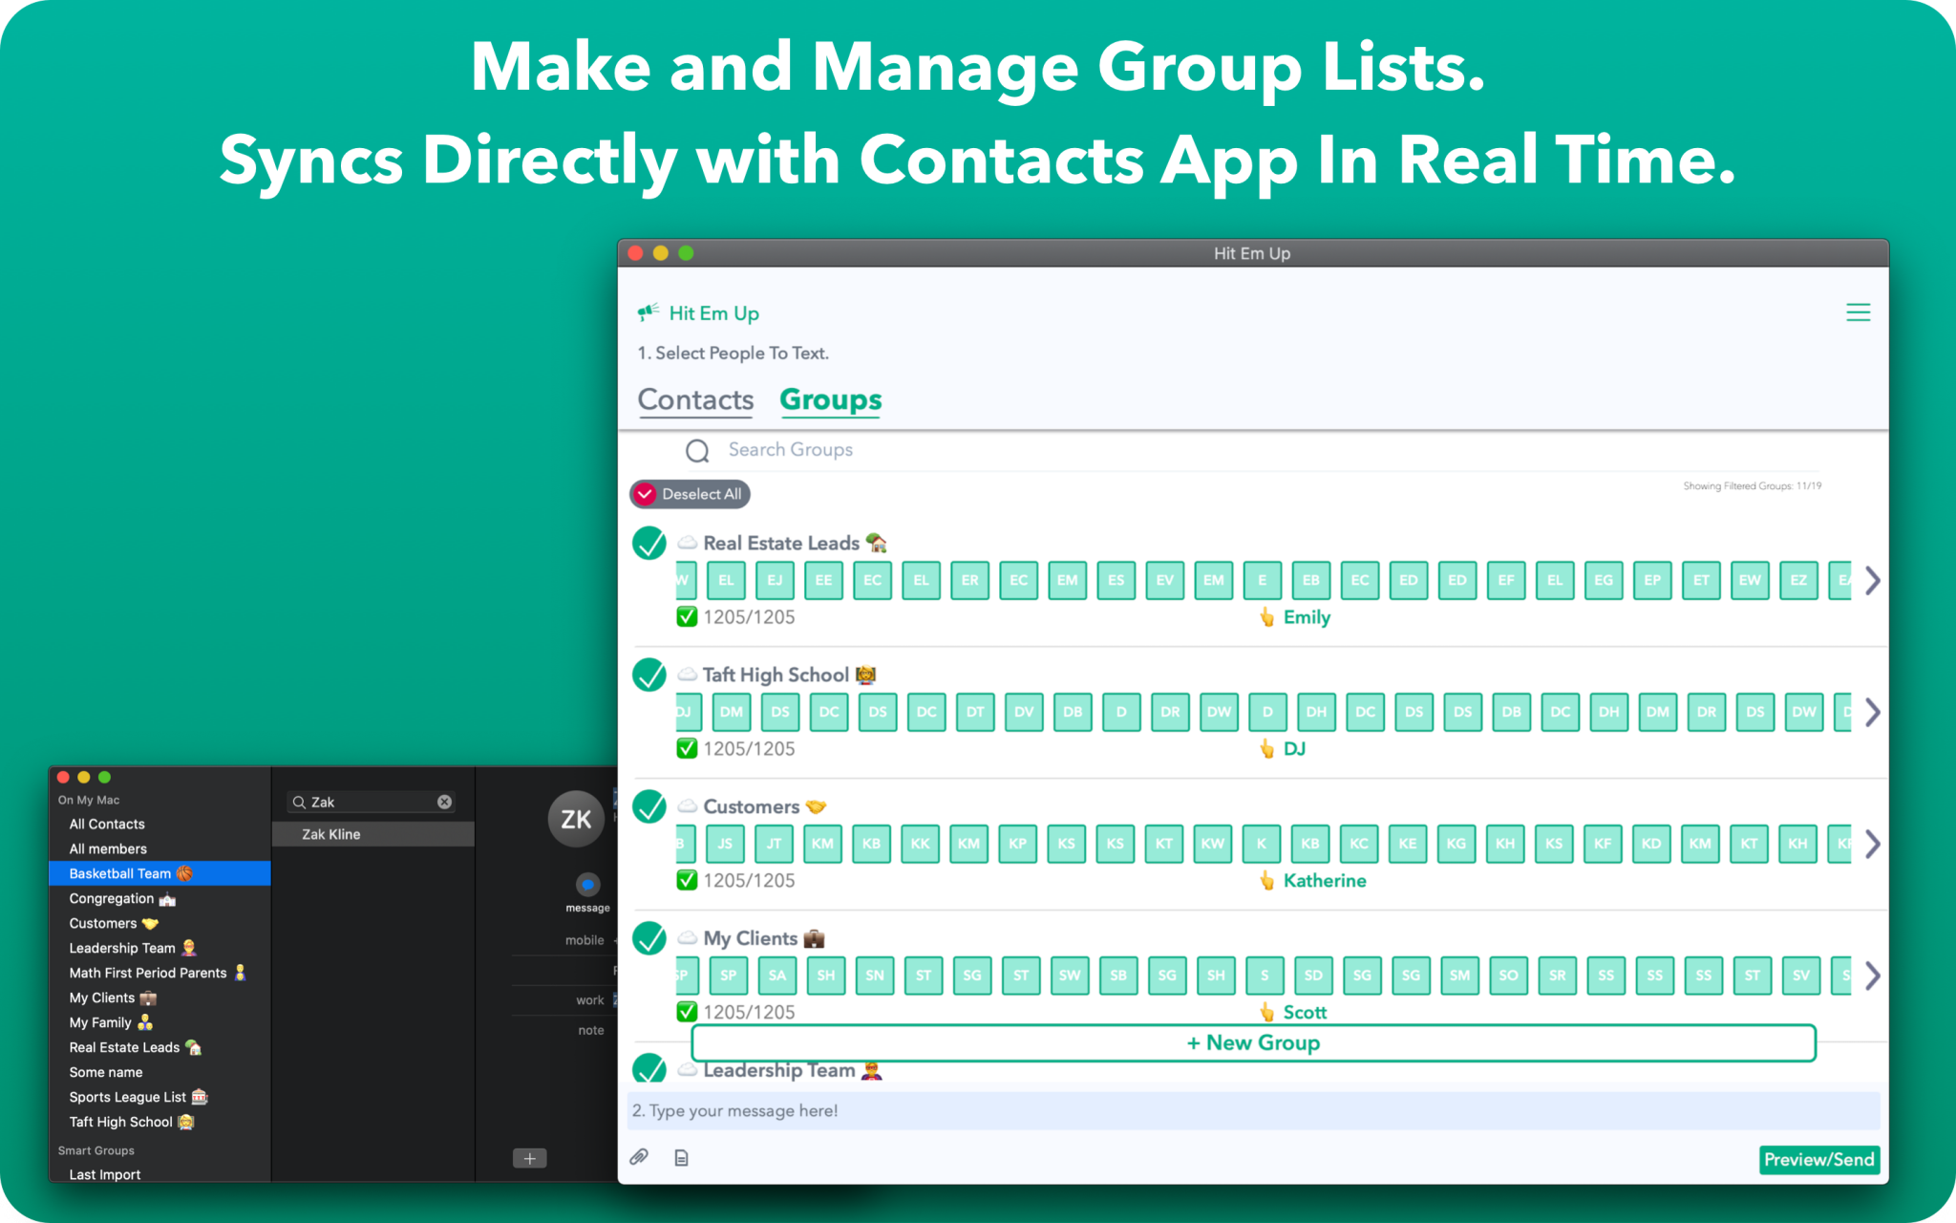Click the cloud icon beside My Clients
Viewport: 1956px width, 1223px height.
coord(687,938)
